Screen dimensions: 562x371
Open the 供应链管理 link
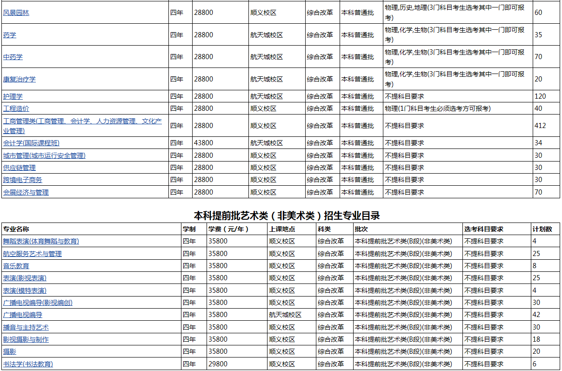point(20,168)
